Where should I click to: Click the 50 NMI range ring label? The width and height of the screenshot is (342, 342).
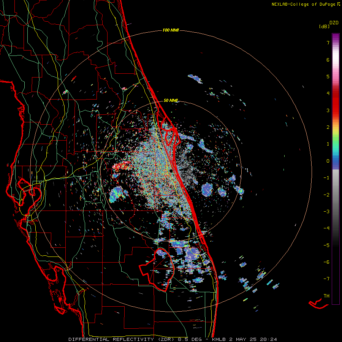171,100
